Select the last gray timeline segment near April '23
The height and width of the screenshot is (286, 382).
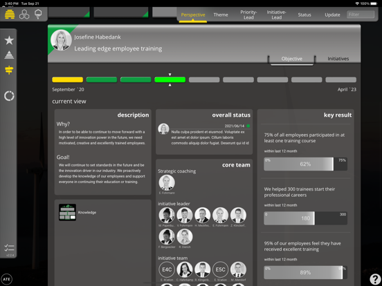[x=341, y=79]
